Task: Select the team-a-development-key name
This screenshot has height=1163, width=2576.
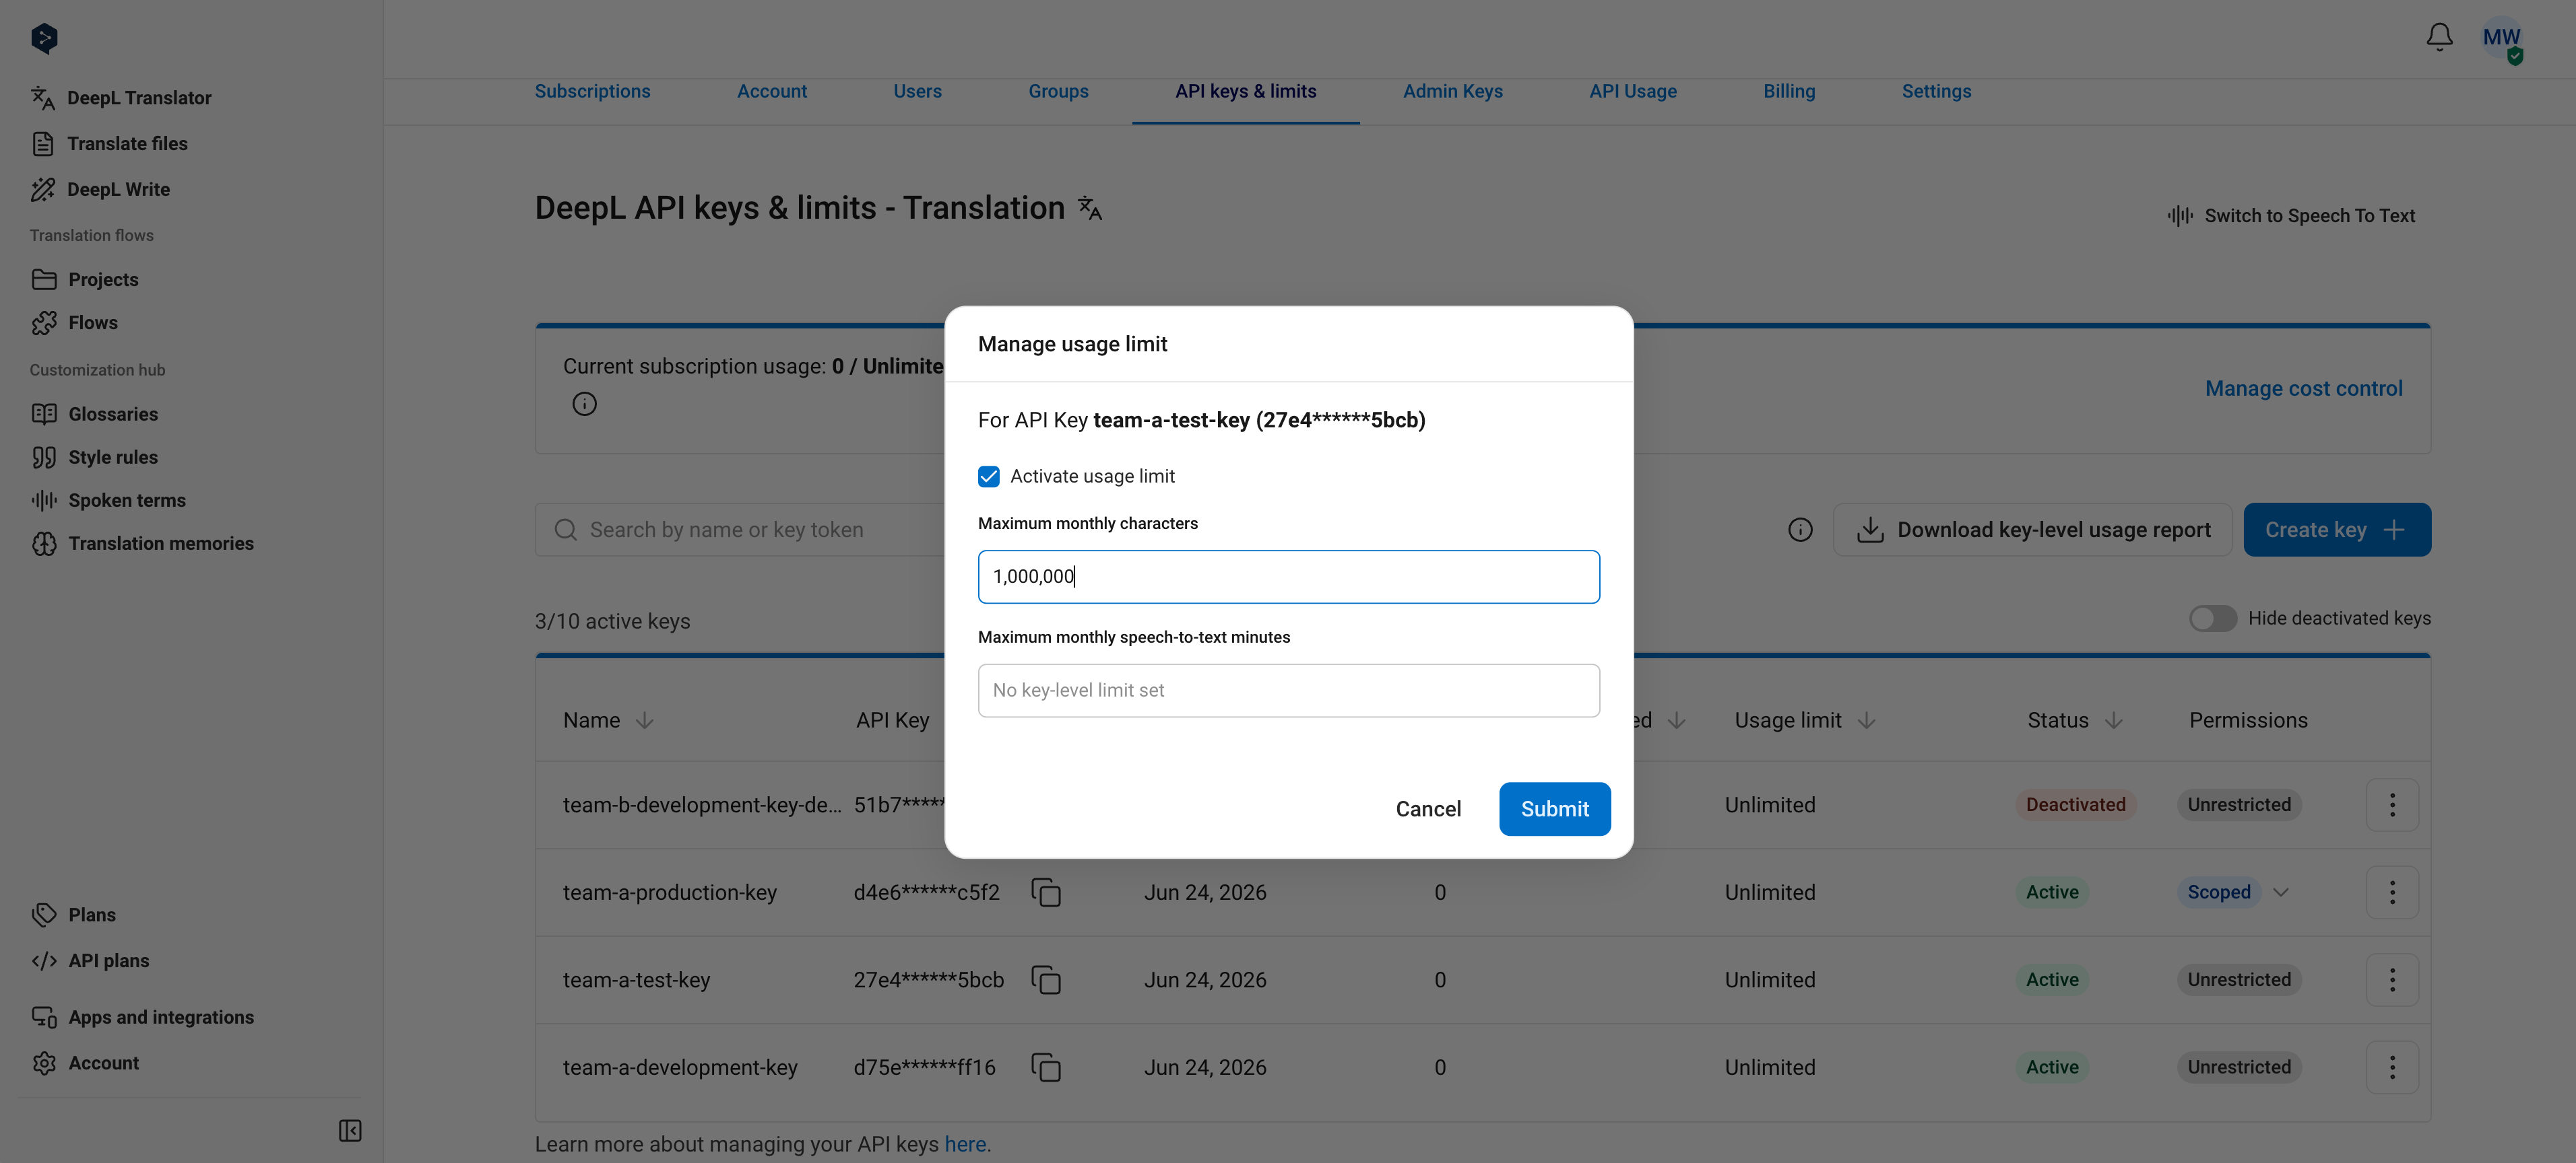Action: pos(680,1068)
